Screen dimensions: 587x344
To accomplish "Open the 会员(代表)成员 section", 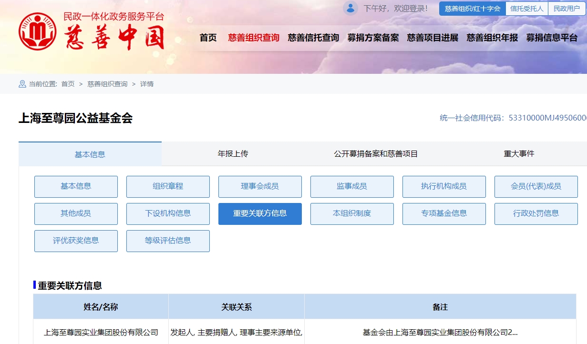I will (x=536, y=186).
